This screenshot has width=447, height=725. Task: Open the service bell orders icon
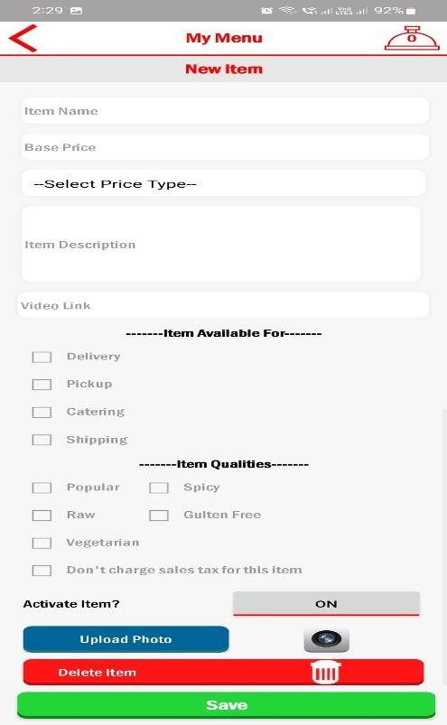(x=412, y=38)
